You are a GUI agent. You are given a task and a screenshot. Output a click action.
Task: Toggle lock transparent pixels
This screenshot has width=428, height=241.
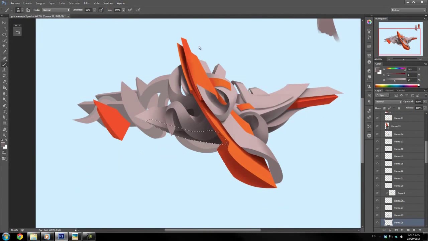click(384, 108)
